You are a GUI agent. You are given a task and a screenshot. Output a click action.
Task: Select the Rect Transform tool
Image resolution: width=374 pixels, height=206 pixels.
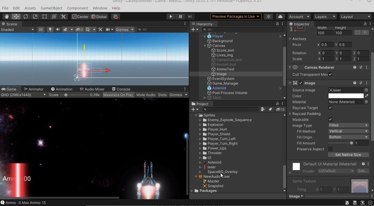[45, 17]
